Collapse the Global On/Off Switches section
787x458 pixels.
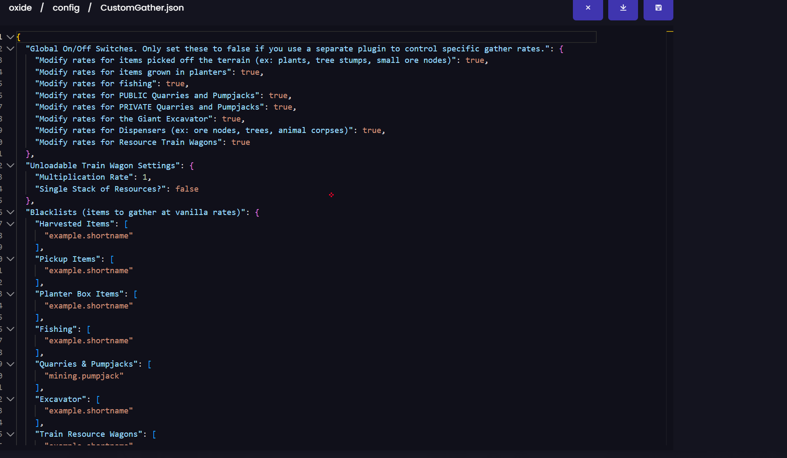point(10,49)
